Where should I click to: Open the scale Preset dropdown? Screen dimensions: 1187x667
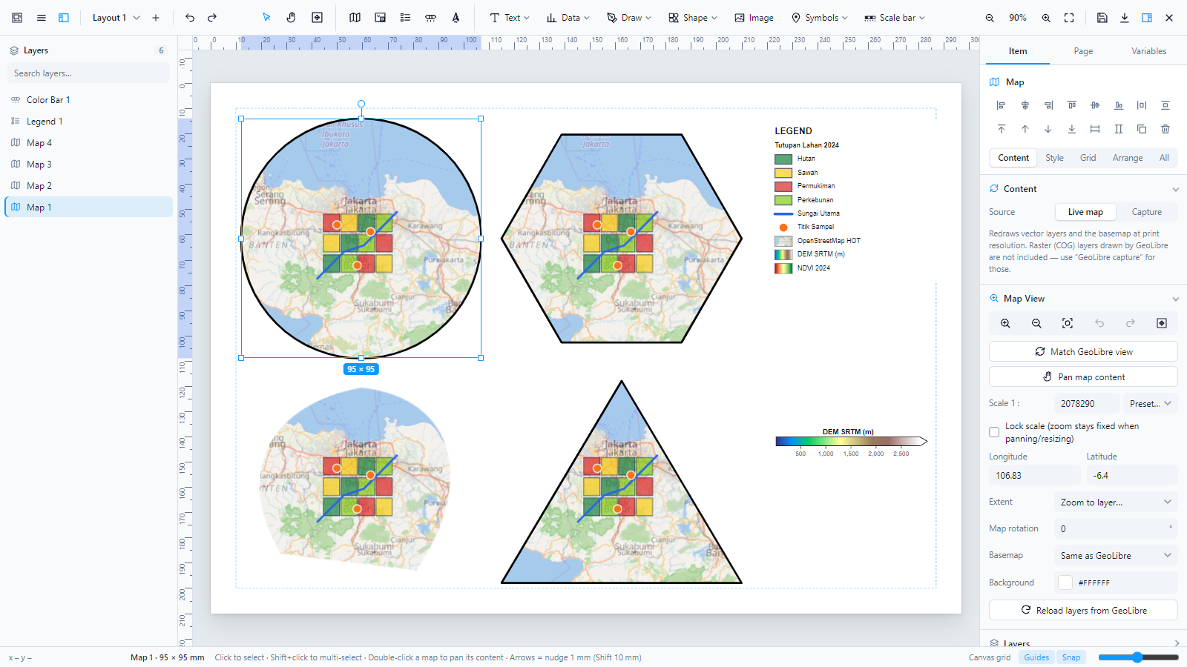1151,403
